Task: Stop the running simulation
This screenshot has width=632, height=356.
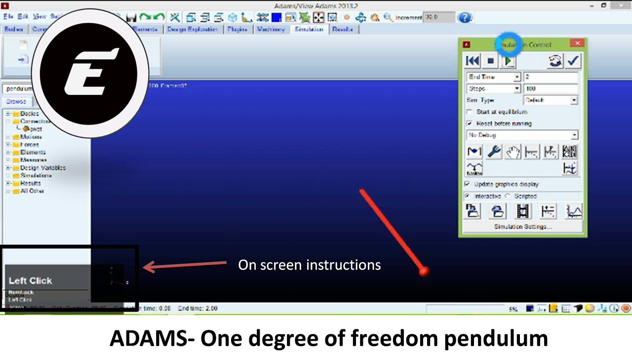Action: coord(491,61)
